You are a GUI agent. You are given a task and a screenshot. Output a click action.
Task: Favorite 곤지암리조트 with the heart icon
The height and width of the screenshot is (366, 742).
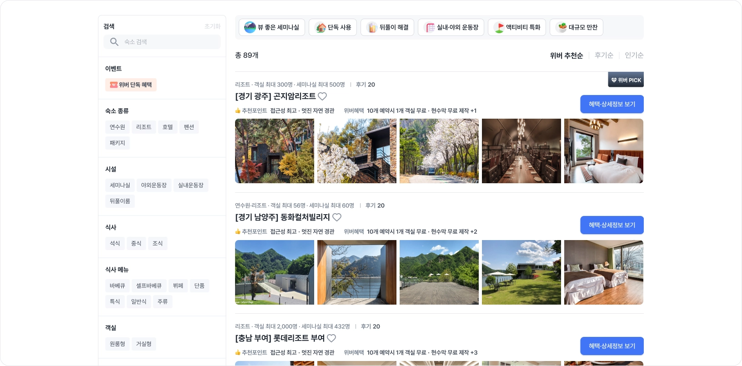[x=322, y=96]
